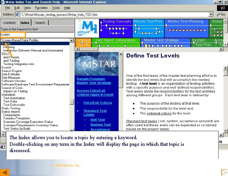Open Sample/Template Master Test Strategy link

pos(94,81)
